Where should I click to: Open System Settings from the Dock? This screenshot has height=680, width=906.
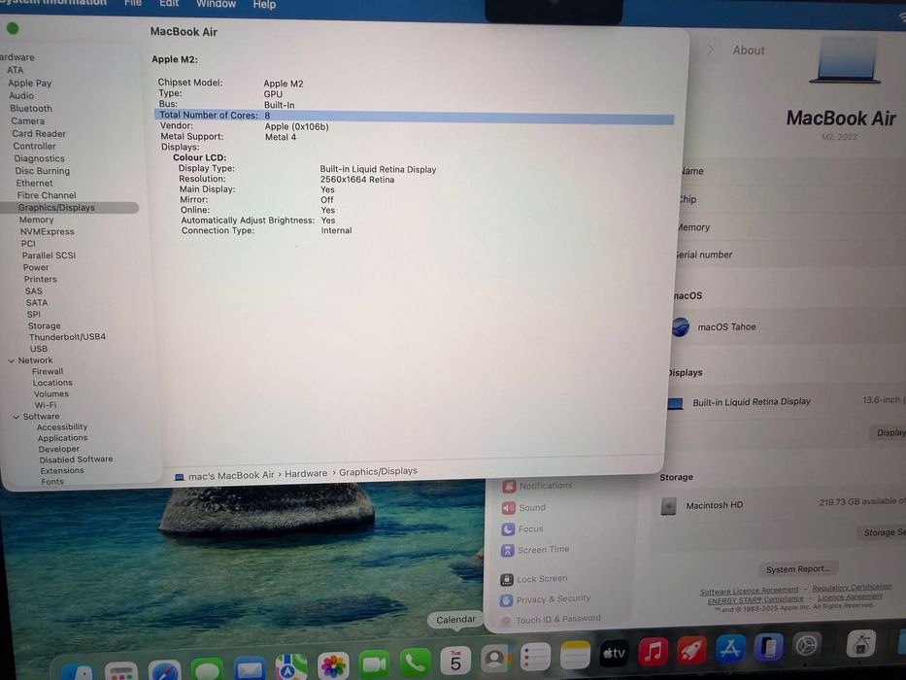pyautogui.click(x=806, y=645)
